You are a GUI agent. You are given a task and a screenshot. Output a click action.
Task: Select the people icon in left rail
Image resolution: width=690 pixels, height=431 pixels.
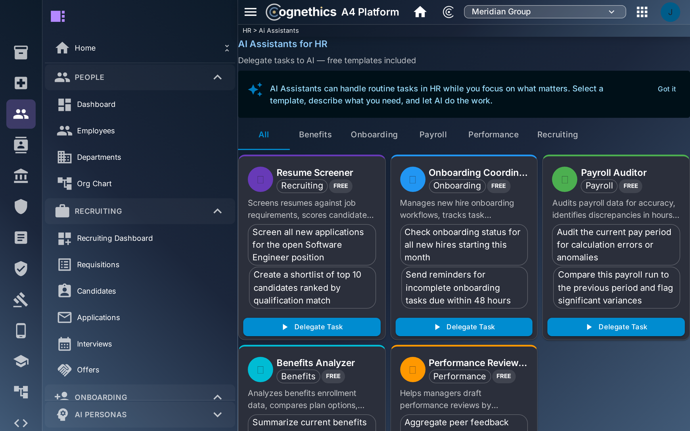pyautogui.click(x=21, y=114)
